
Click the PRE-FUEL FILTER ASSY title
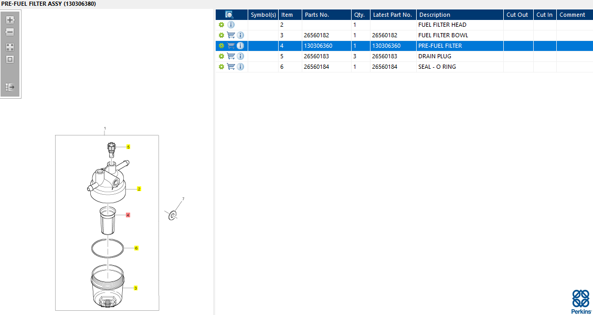click(x=48, y=4)
